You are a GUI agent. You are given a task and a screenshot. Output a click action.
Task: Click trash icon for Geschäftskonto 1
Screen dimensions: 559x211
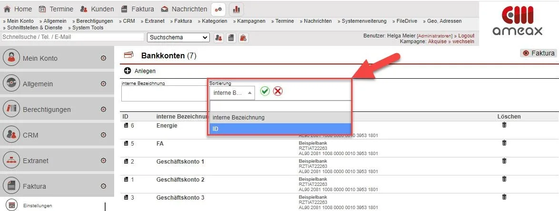[x=504, y=161]
